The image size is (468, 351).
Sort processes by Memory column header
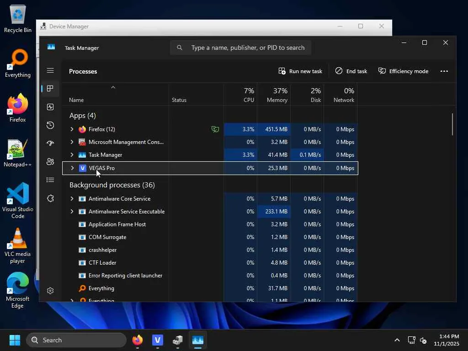click(274, 95)
